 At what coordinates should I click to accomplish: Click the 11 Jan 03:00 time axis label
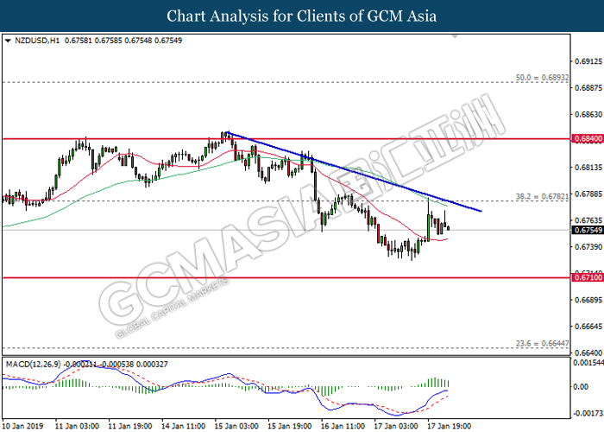77,426
